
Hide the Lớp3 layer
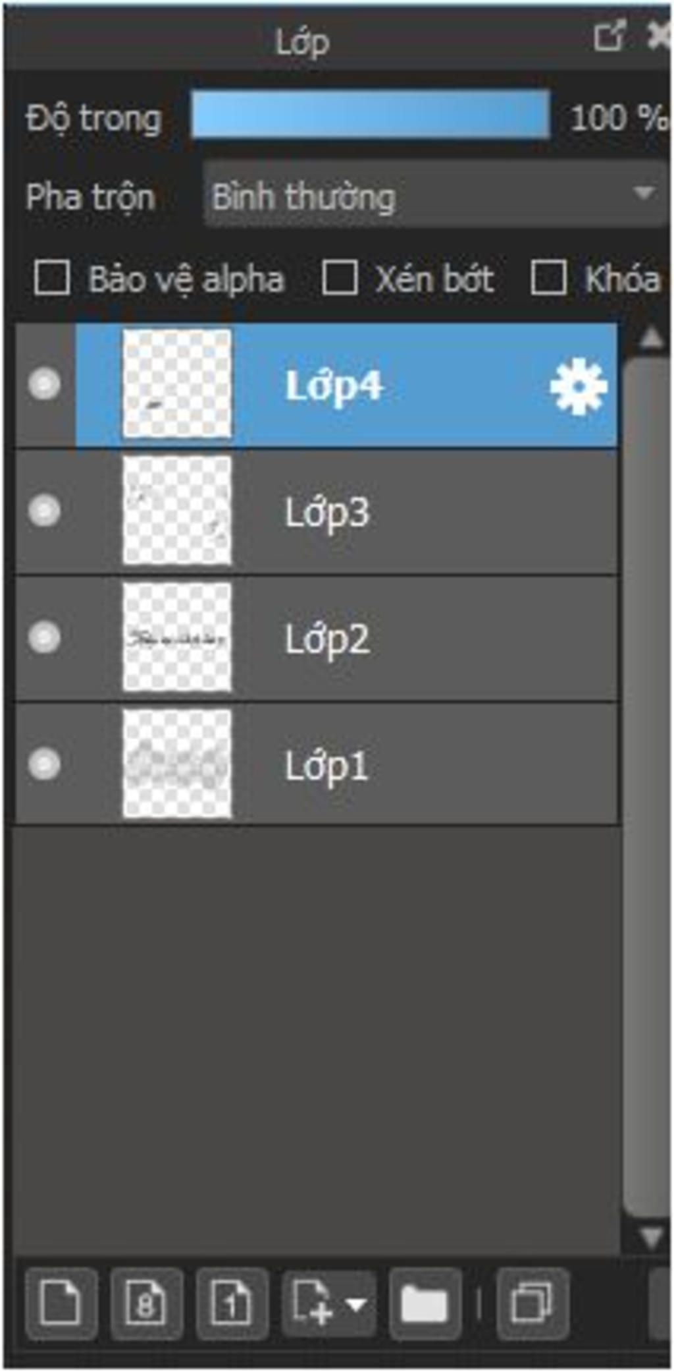point(44,510)
